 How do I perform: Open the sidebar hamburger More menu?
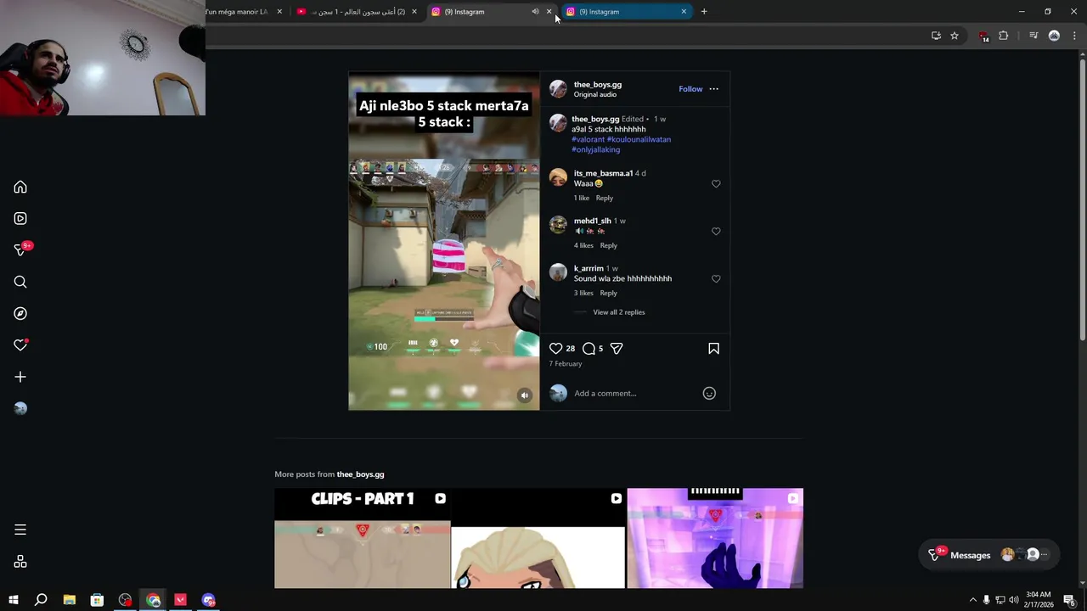[20, 530]
